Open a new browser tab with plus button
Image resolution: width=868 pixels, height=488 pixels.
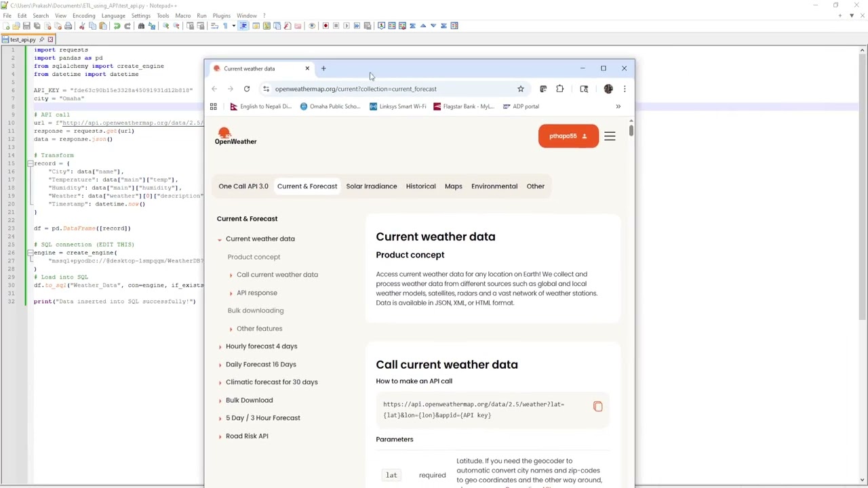coord(323,68)
